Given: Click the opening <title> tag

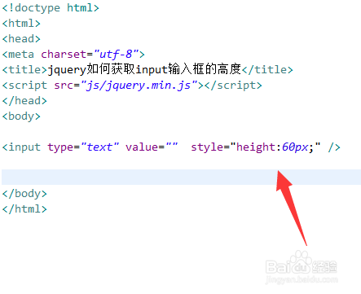Looking at the screenshot, I should 24,70.
